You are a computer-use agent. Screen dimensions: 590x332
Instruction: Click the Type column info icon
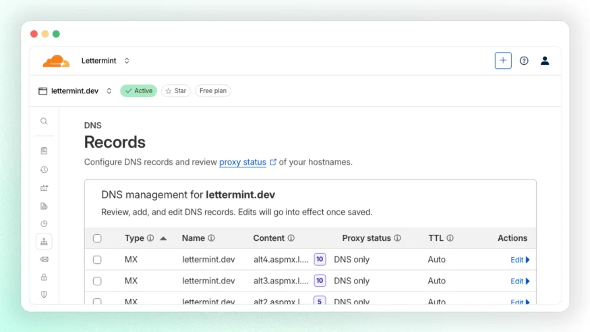point(150,238)
